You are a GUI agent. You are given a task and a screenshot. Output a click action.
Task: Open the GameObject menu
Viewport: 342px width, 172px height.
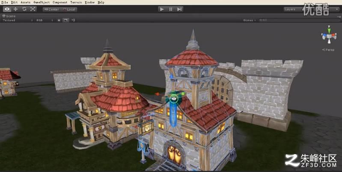pyautogui.click(x=42, y=3)
